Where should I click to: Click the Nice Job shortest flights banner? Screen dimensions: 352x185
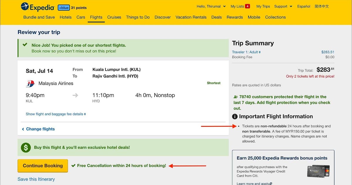click(123, 48)
